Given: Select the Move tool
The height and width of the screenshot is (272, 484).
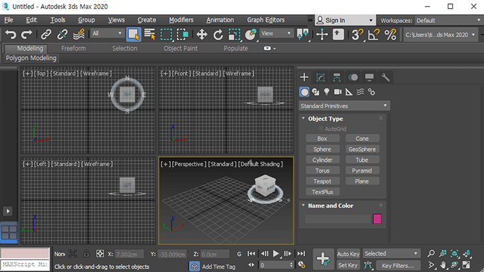Looking at the screenshot, I should click(x=202, y=34).
